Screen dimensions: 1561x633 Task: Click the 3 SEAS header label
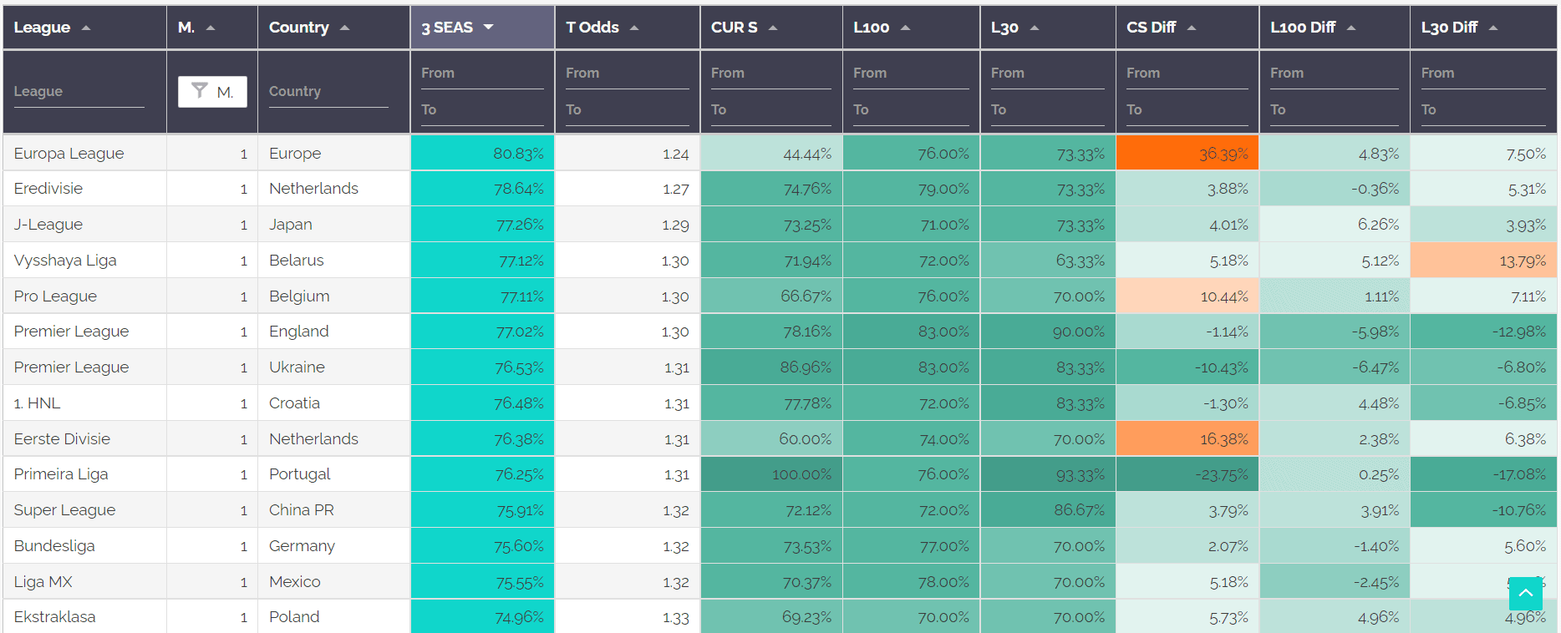(447, 28)
